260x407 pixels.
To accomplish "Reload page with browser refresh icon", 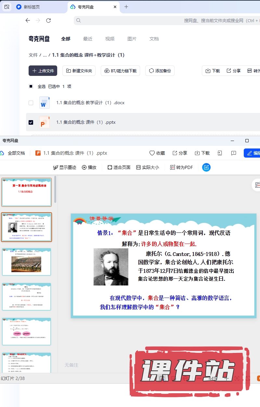I will pos(48,21).
